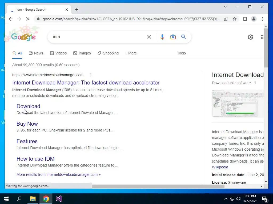Click the page scroll down arrow
Screen dimensions: 273x204
(266, 182)
